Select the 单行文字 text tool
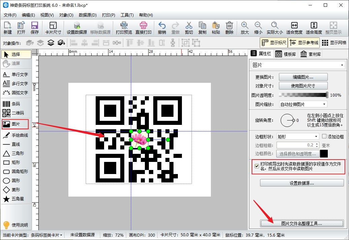 point(16,74)
